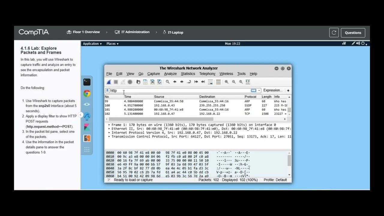This screenshot has width=384, height=216.
Task: Select packet 102 from 192.168.0.47
Action: pos(196,114)
